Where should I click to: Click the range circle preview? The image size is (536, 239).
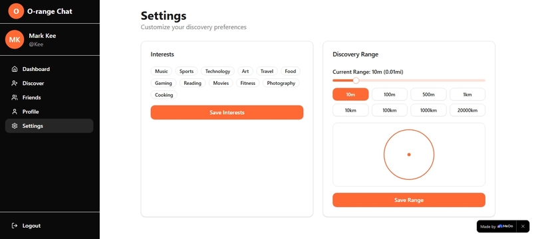409,155
